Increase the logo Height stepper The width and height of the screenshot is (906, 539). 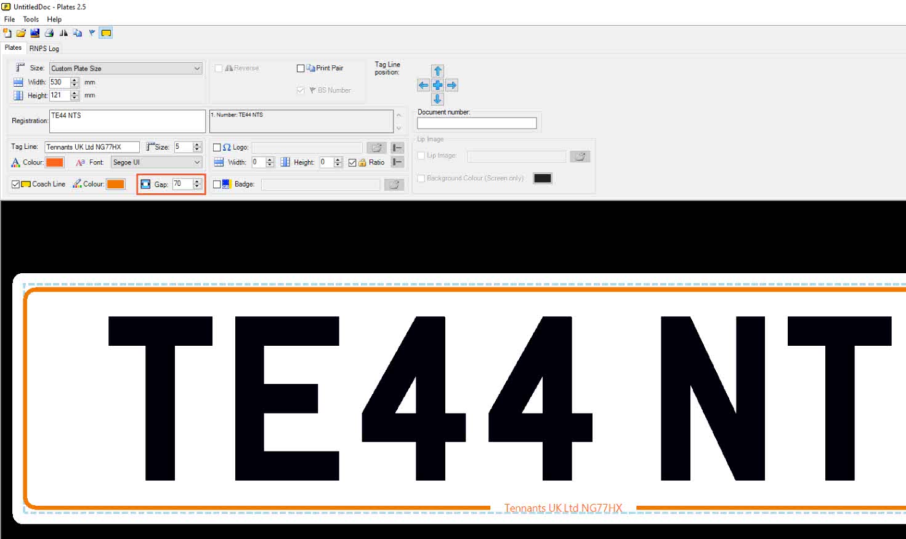click(338, 160)
